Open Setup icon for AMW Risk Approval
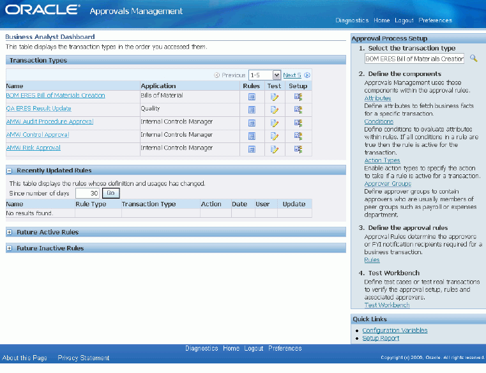The height and width of the screenshot is (373, 486). [x=298, y=149]
